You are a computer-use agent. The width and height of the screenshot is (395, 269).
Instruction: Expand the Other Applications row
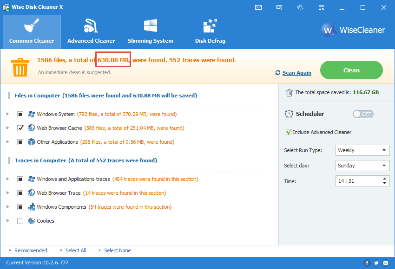click(7, 142)
